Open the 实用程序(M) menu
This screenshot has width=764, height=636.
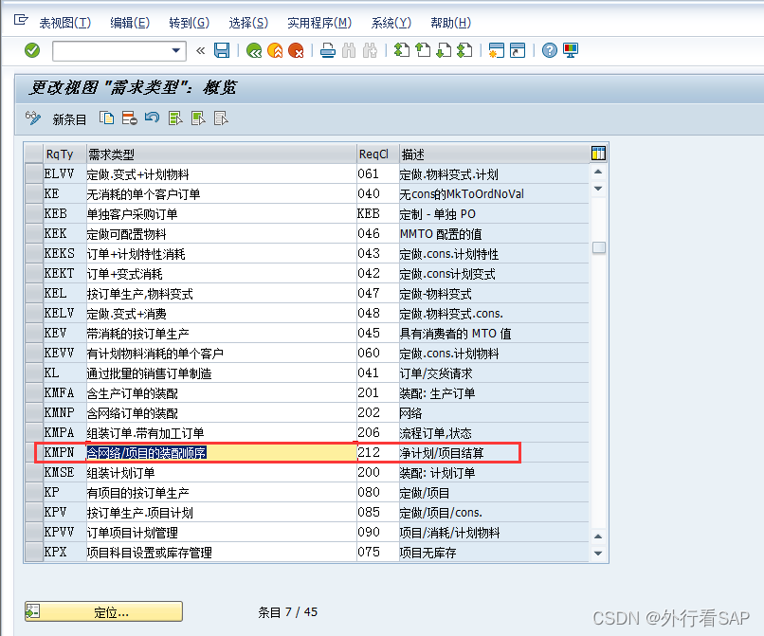coord(319,23)
